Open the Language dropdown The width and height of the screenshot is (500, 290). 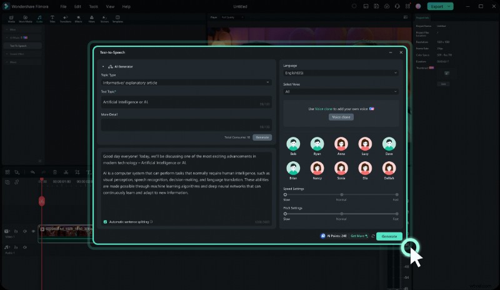[341, 72]
